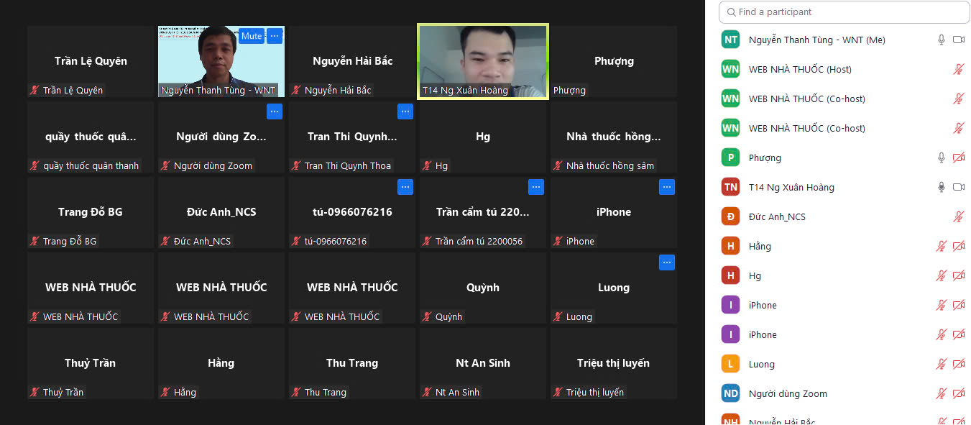Image resolution: width=971 pixels, height=425 pixels.
Task: Click camera icon for Nguyễn Thanh Tùng (Me)
Action: (958, 40)
